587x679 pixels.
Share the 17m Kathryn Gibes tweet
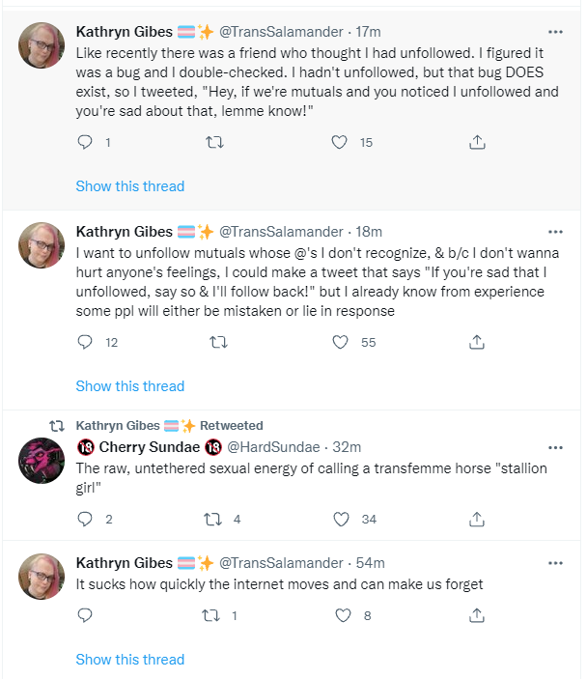(477, 142)
